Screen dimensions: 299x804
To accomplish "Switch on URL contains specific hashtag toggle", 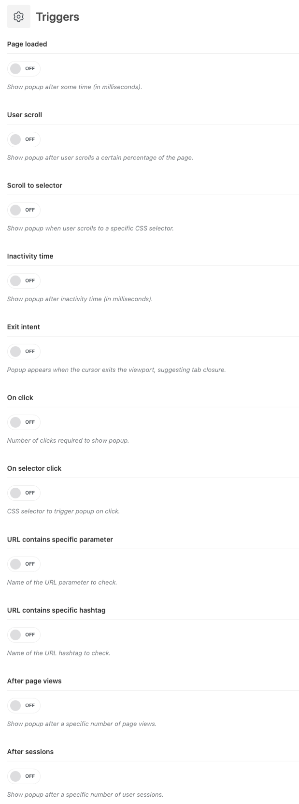I will pos(24,635).
